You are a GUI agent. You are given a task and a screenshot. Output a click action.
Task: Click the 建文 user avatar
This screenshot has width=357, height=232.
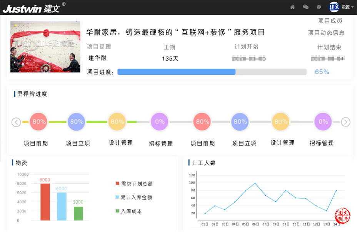point(334,7)
